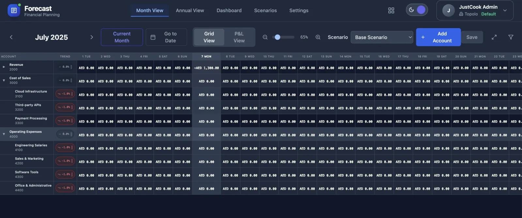Collapse the Operating Expenses group
The width and height of the screenshot is (522, 218).
[4, 134]
